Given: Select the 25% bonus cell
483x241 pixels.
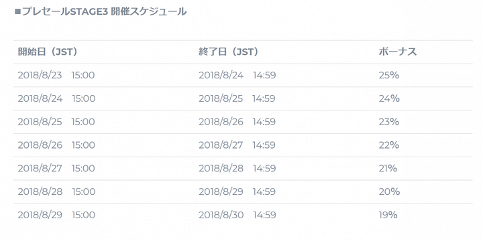Looking at the screenshot, I should pyautogui.click(x=389, y=75).
